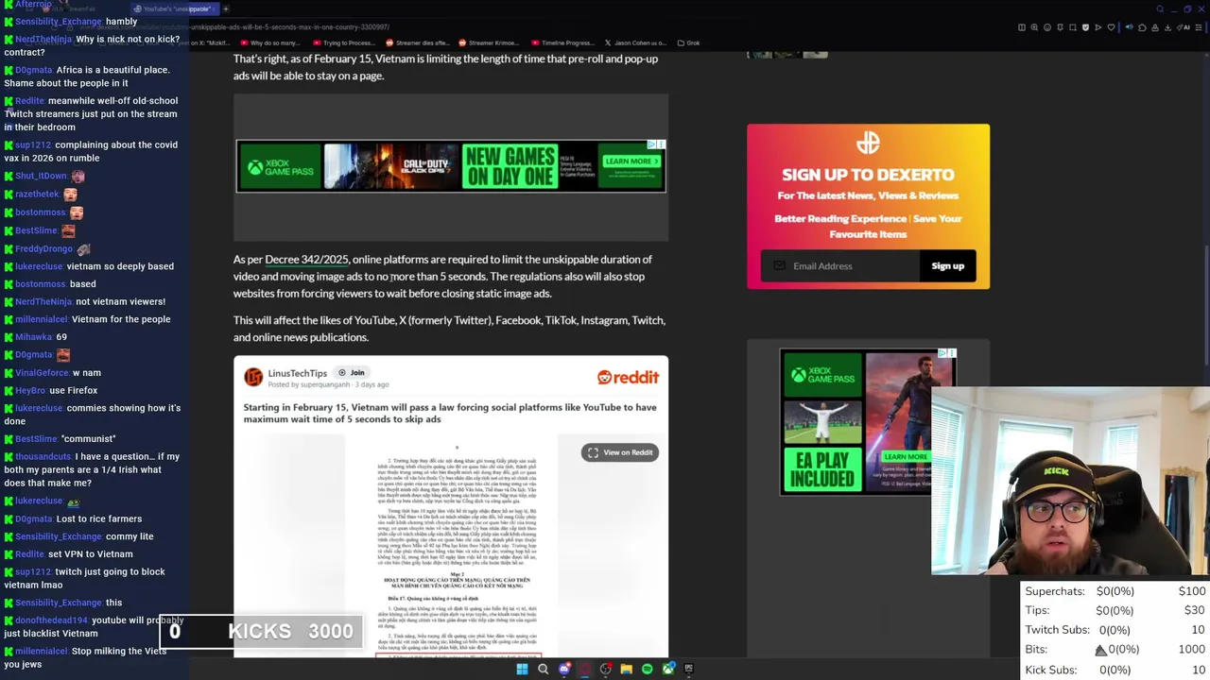Viewport: 1210px width, 680px height.
Task: Open the extensions cube icon
Action: tap(1142, 27)
